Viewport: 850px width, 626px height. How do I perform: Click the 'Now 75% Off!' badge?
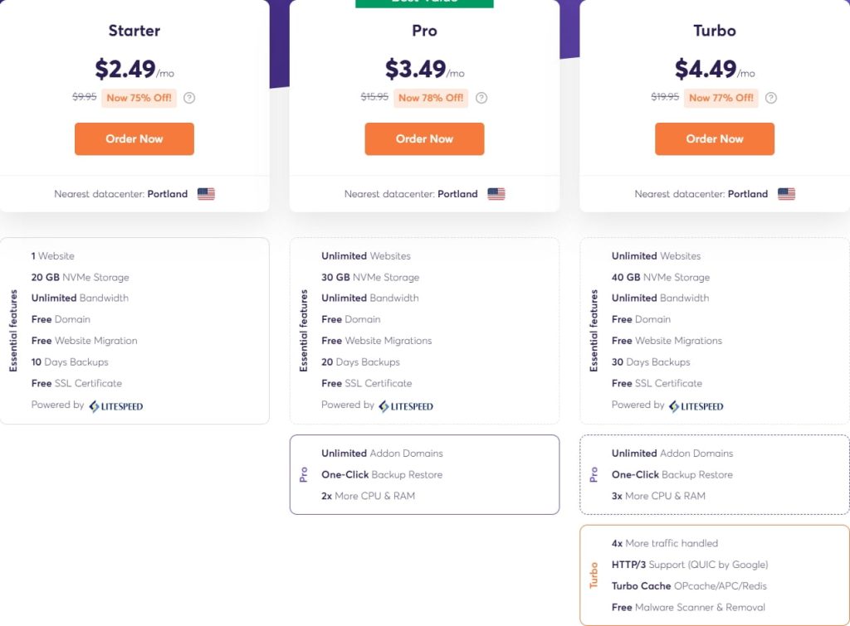[139, 98]
